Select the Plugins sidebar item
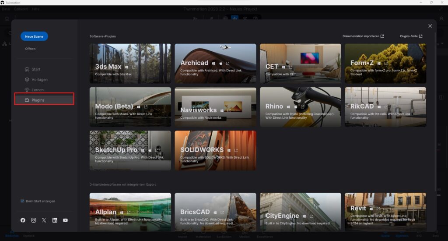 [x=44, y=100]
